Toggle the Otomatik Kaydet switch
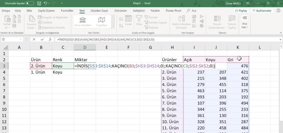 (x=30, y=4)
